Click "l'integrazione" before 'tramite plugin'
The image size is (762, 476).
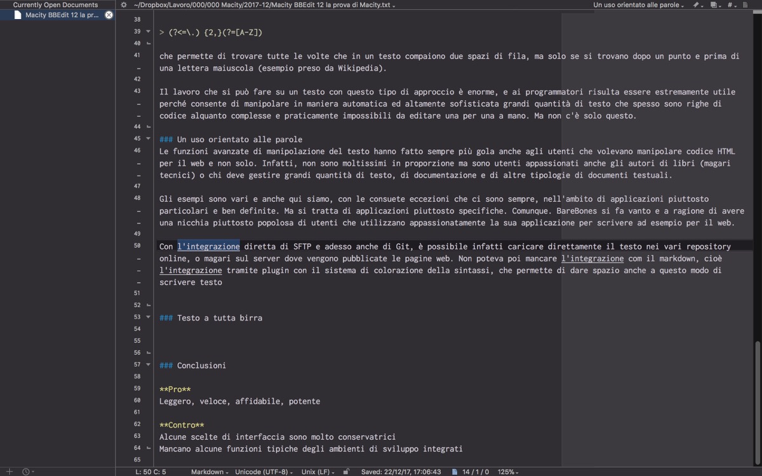(x=190, y=270)
